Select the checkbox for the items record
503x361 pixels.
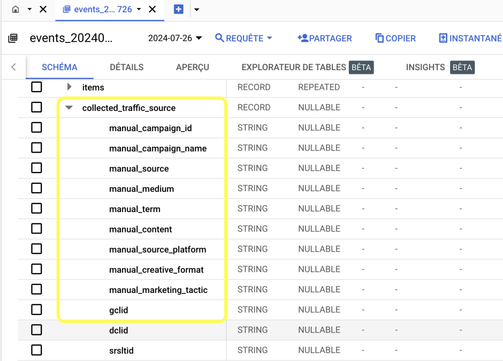pos(36,87)
